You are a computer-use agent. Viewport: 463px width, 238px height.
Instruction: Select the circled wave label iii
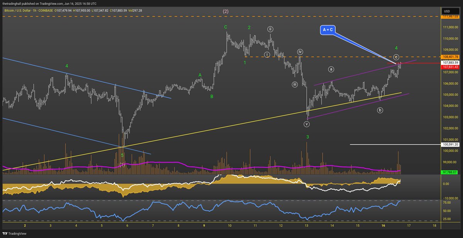pyautogui.click(x=294, y=84)
